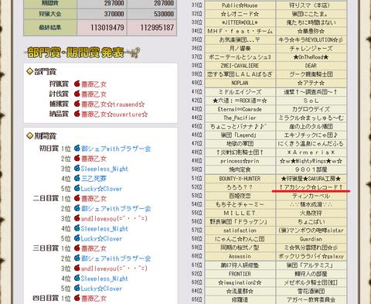The width and height of the screenshot is (371, 304).
Task: Click red icon on 二日目賞 1位 row
Action: point(77,198)
